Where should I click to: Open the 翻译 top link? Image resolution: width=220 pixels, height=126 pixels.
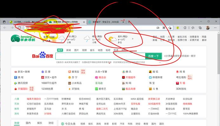click(204, 40)
